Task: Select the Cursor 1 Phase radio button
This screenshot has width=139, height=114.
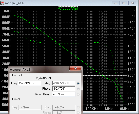Action: click(x=78, y=89)
